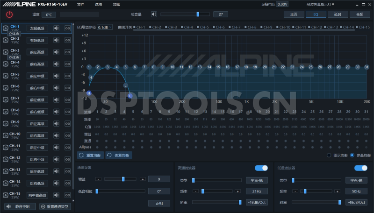This screenshot has height=213, width=374.
Task: Click the link icon for CH-3
Action: coord(67,52)
